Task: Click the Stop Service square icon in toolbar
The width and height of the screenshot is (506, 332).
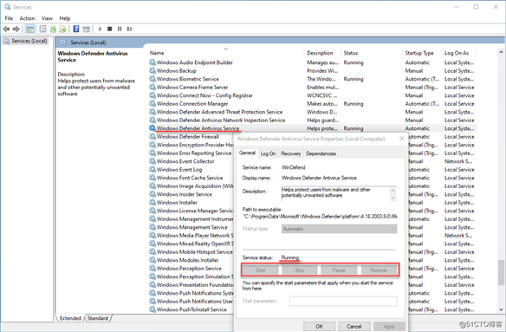Action: click(x=110, y=29)
